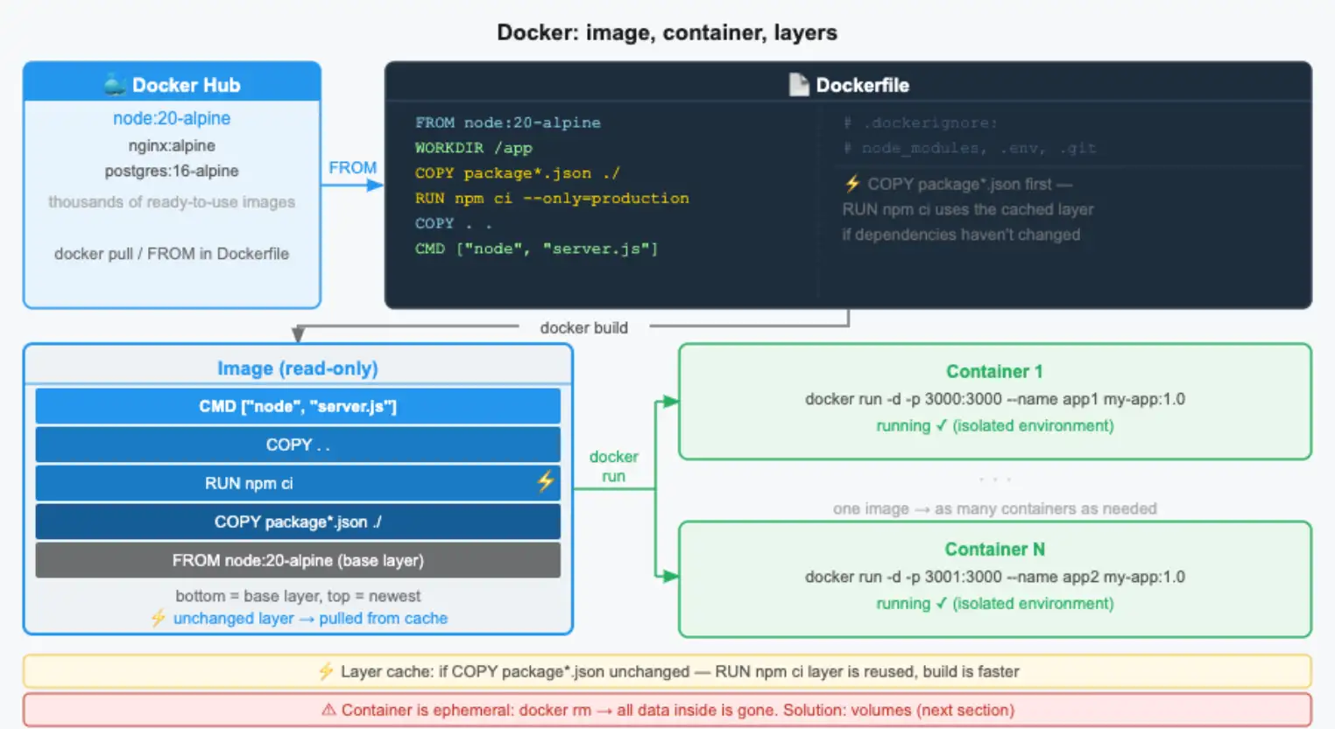
Task: Click the lightning icon beside COPY package*.json first
Action: [x=851, y=184]
